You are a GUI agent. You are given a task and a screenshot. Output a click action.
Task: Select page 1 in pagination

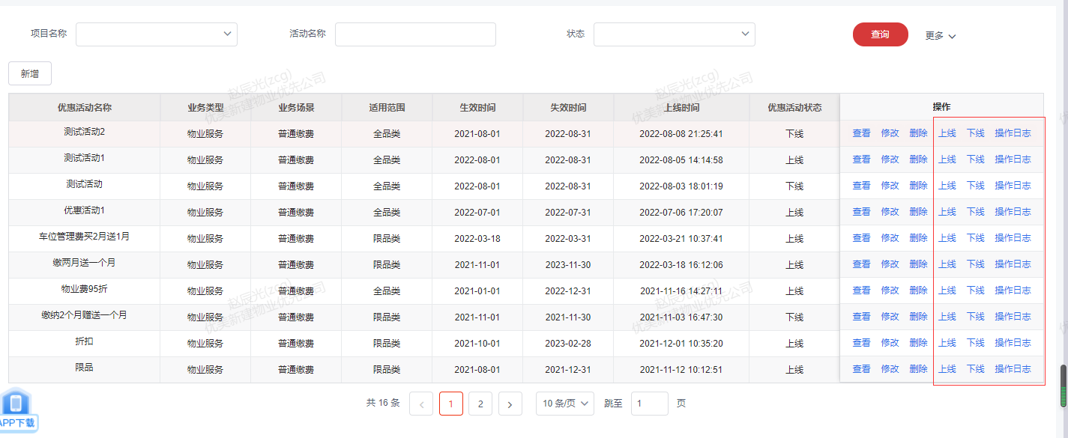click(x=451, y=404)
